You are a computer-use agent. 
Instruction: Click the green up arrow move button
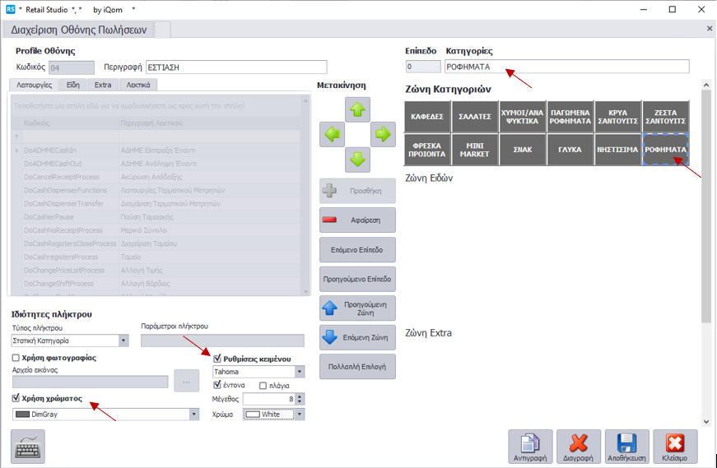pyautogui.click(x=357, y=109)
